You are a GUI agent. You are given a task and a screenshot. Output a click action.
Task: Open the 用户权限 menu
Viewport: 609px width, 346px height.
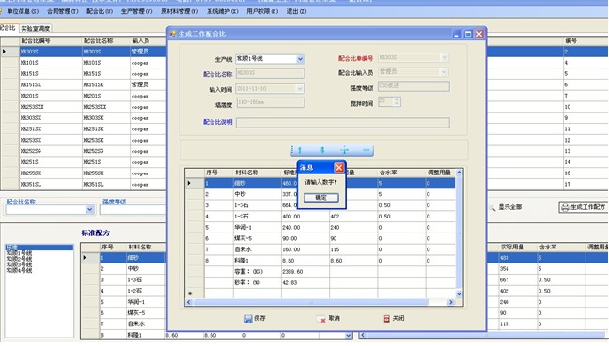[262, 11]
